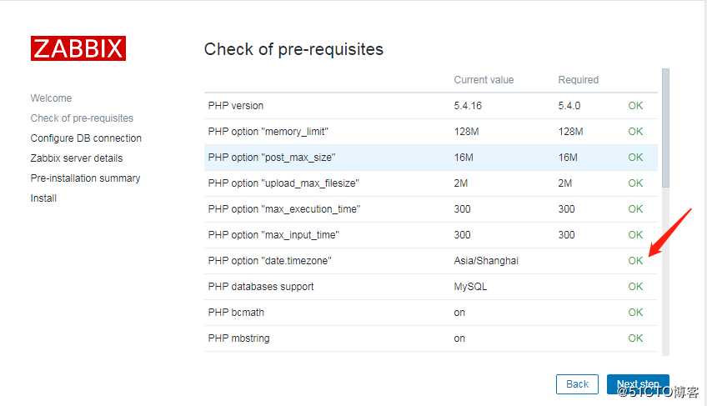Go to the Next step
707x406 pixels.
coord(638,383)
